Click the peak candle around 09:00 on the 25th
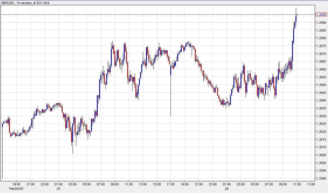 (x=112, y=47)
